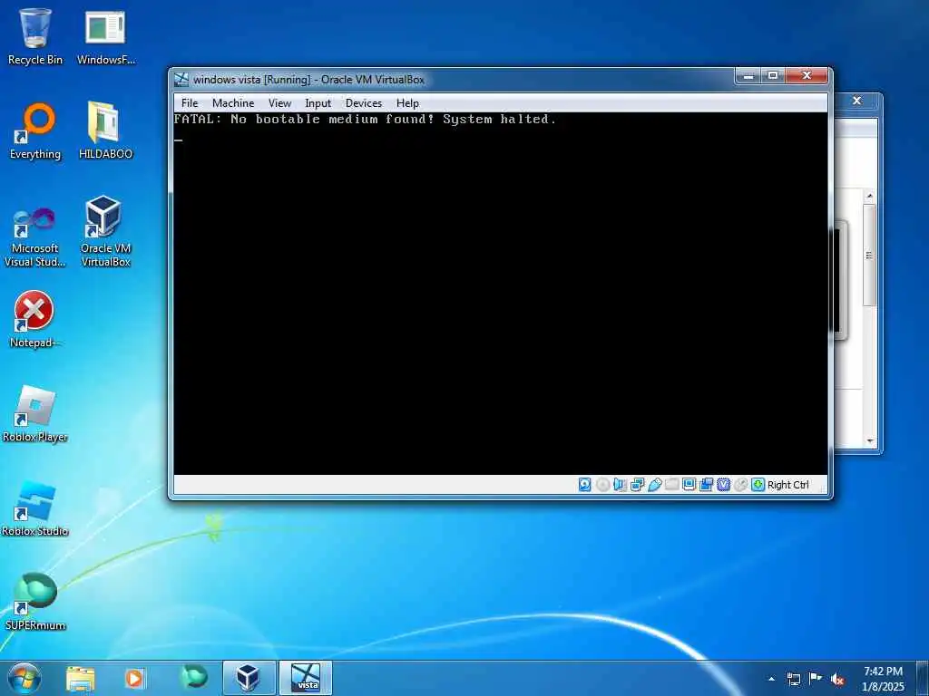Open the Input menu
Image resolution: width=929 pixels, height=696 pixels.
[x=318, y=103]
